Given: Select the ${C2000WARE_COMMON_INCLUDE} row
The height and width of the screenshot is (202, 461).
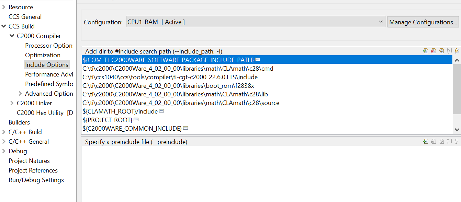Looking at the screenshot, I should (x=267, y=128).
